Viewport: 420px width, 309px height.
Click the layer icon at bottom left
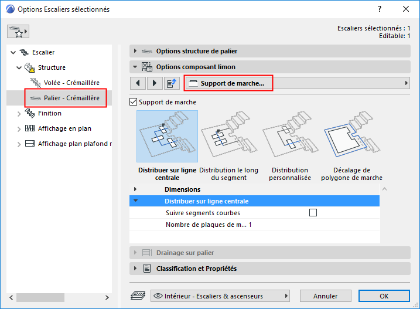point(137,296)
